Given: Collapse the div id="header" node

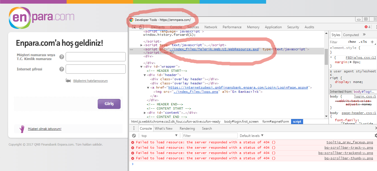Looking at the screenshot, I should 145,75.
